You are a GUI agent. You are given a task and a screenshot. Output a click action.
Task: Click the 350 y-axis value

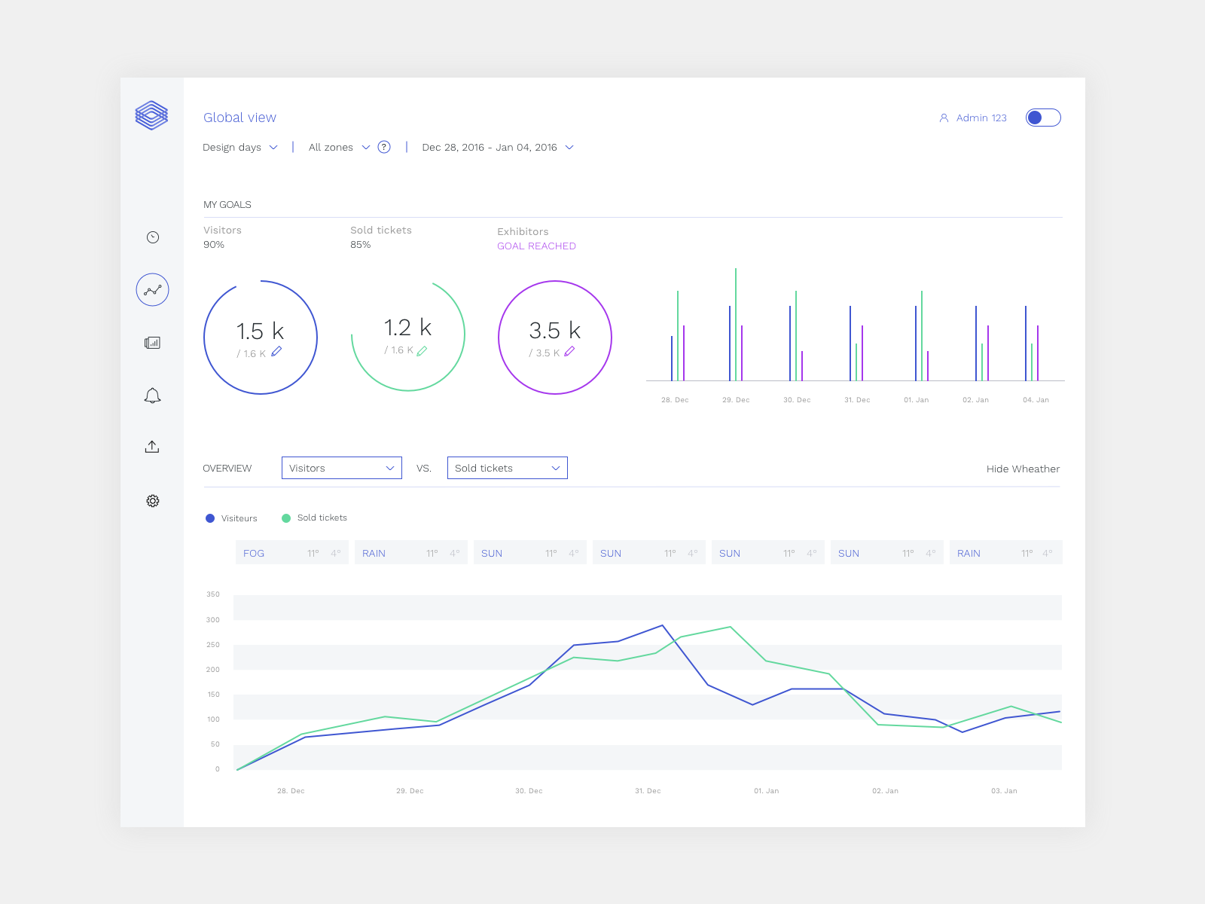(213, 594)
